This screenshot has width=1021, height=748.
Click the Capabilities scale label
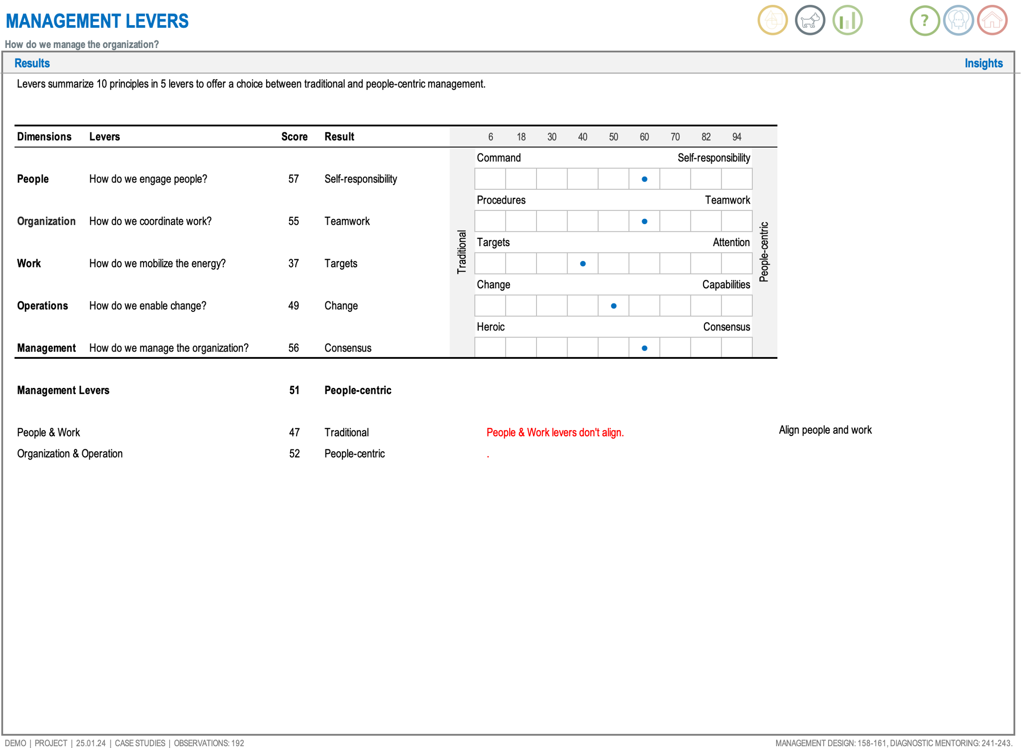click(726, 285)
